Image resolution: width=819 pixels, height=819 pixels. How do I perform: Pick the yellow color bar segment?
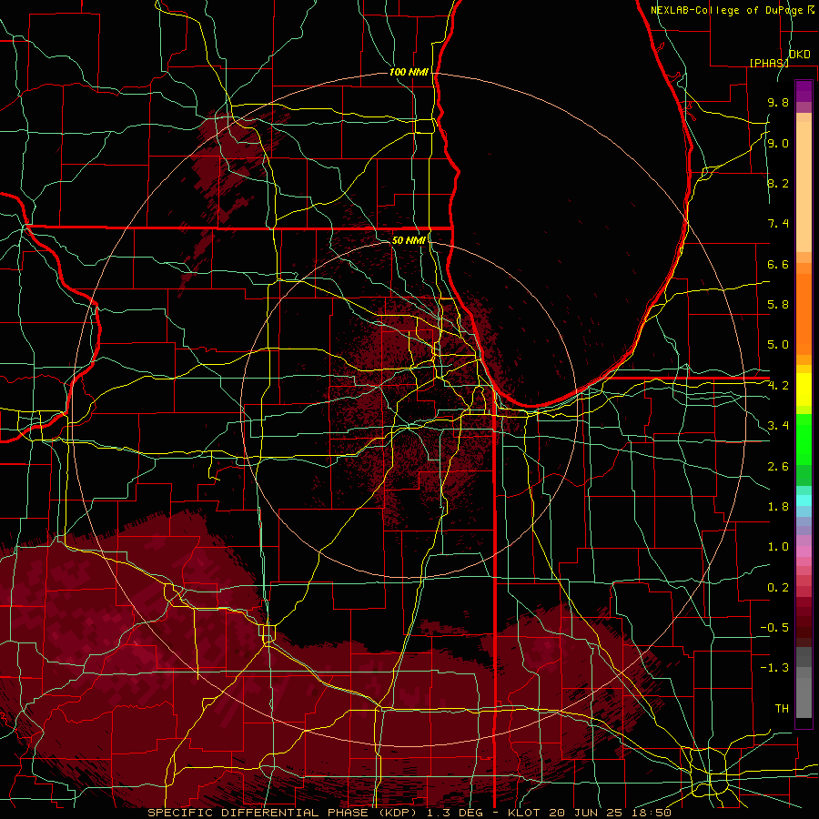click(x=804, y=389)
